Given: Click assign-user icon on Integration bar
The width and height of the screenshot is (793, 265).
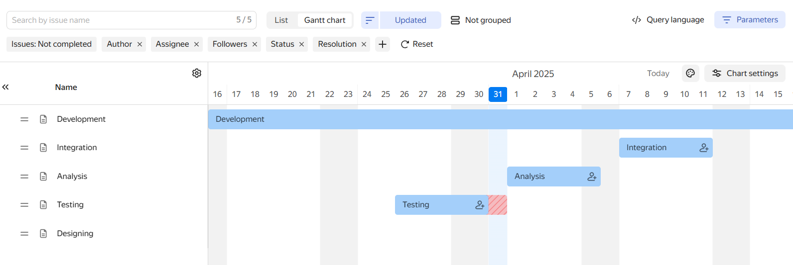Looking at the screenshot, I should pos(704,148).
